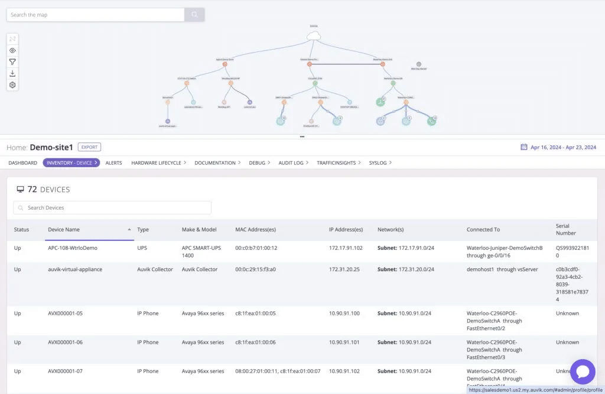Click the calendar icon by date range
The height and width of the screenshot is (394, 605).
523,147
